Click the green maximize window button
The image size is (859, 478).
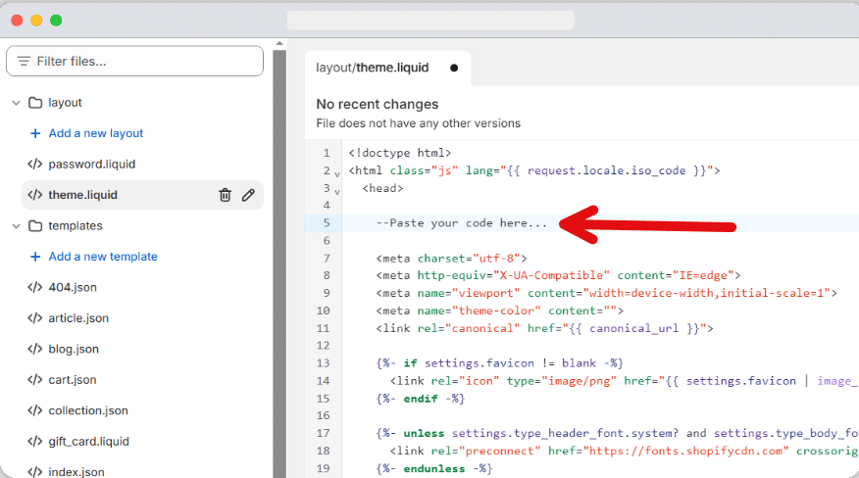tap(56, 21)
